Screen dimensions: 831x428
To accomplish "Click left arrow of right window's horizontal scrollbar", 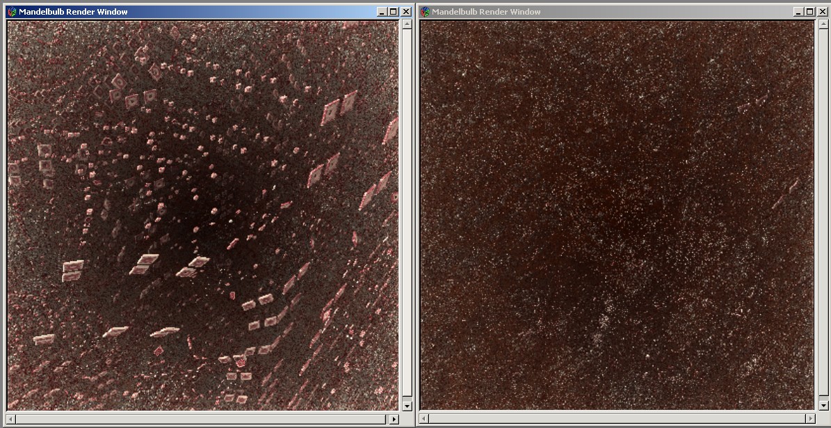I will [424, 419].
